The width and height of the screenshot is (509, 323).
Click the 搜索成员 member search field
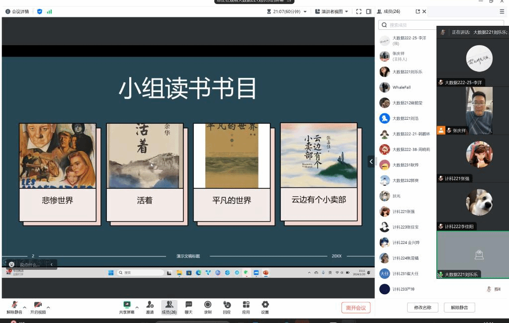click(408, 25)
